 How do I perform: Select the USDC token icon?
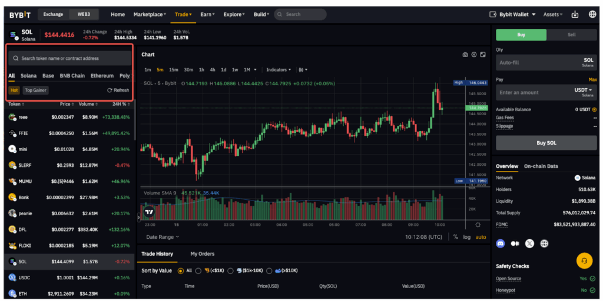point(12,277)
